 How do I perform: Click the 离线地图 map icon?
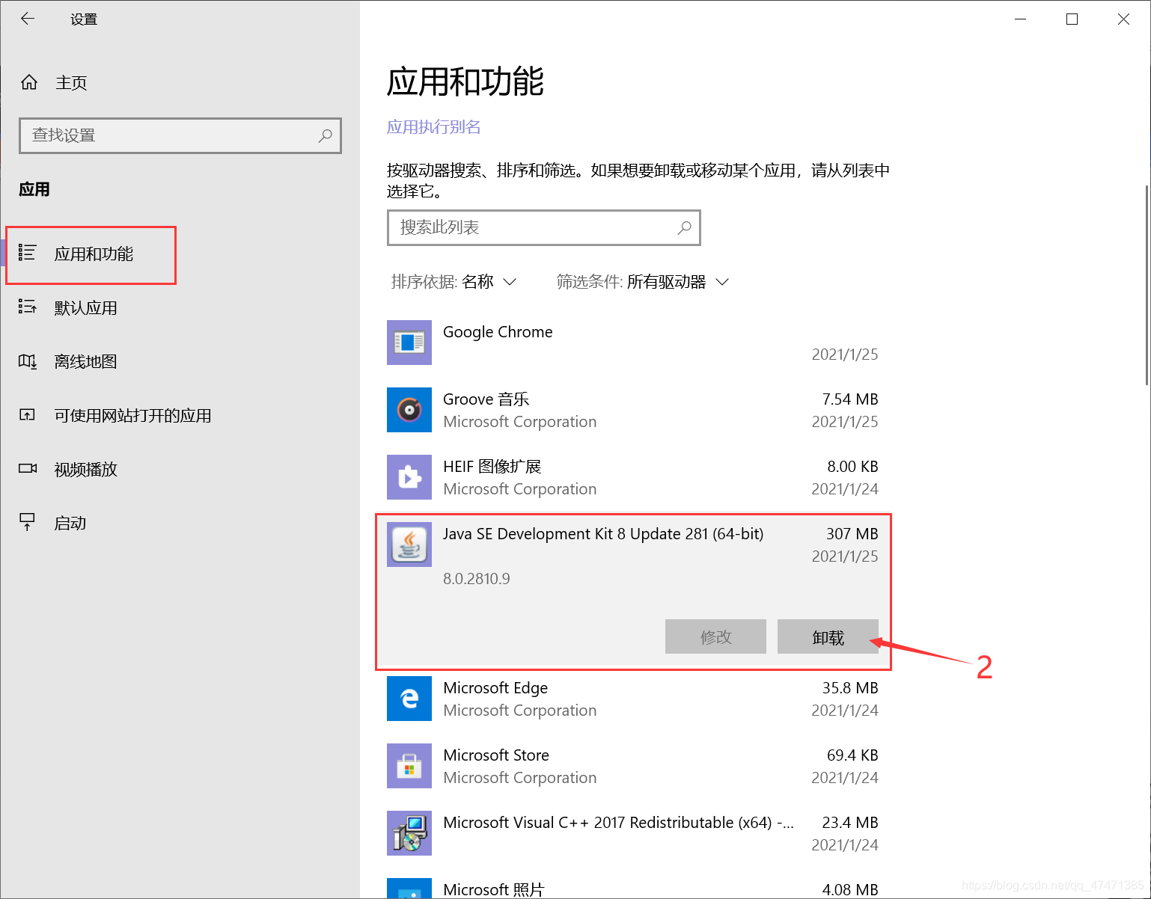click(x=28, y=361)
